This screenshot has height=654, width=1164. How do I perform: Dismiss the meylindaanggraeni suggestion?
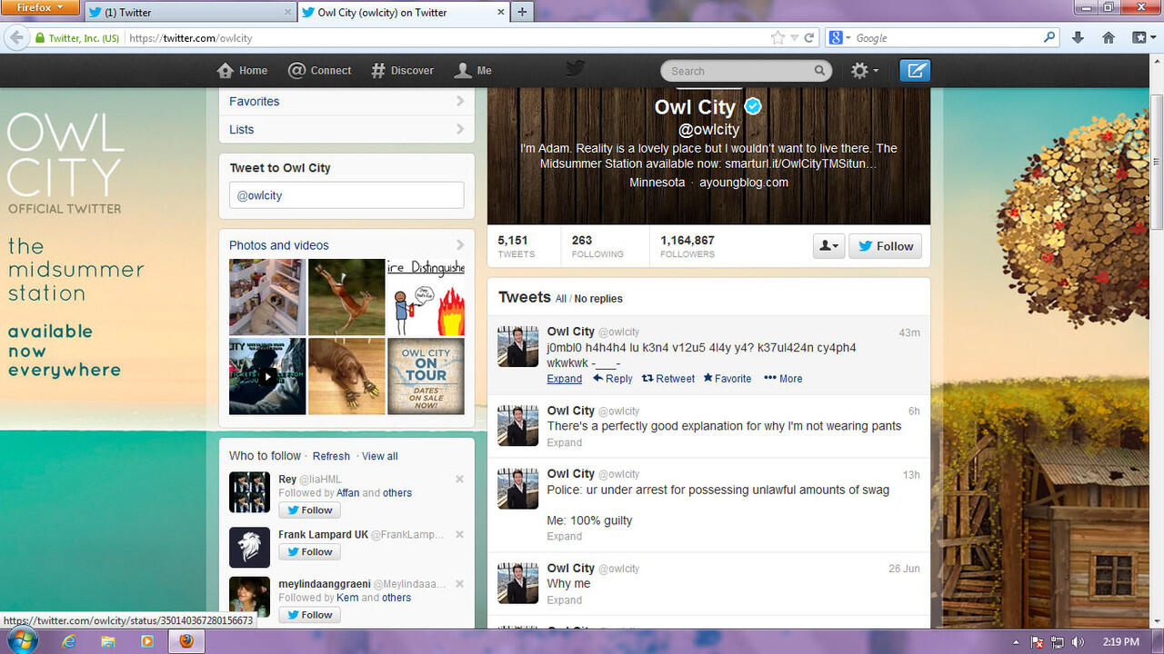(x=459, y=584)
